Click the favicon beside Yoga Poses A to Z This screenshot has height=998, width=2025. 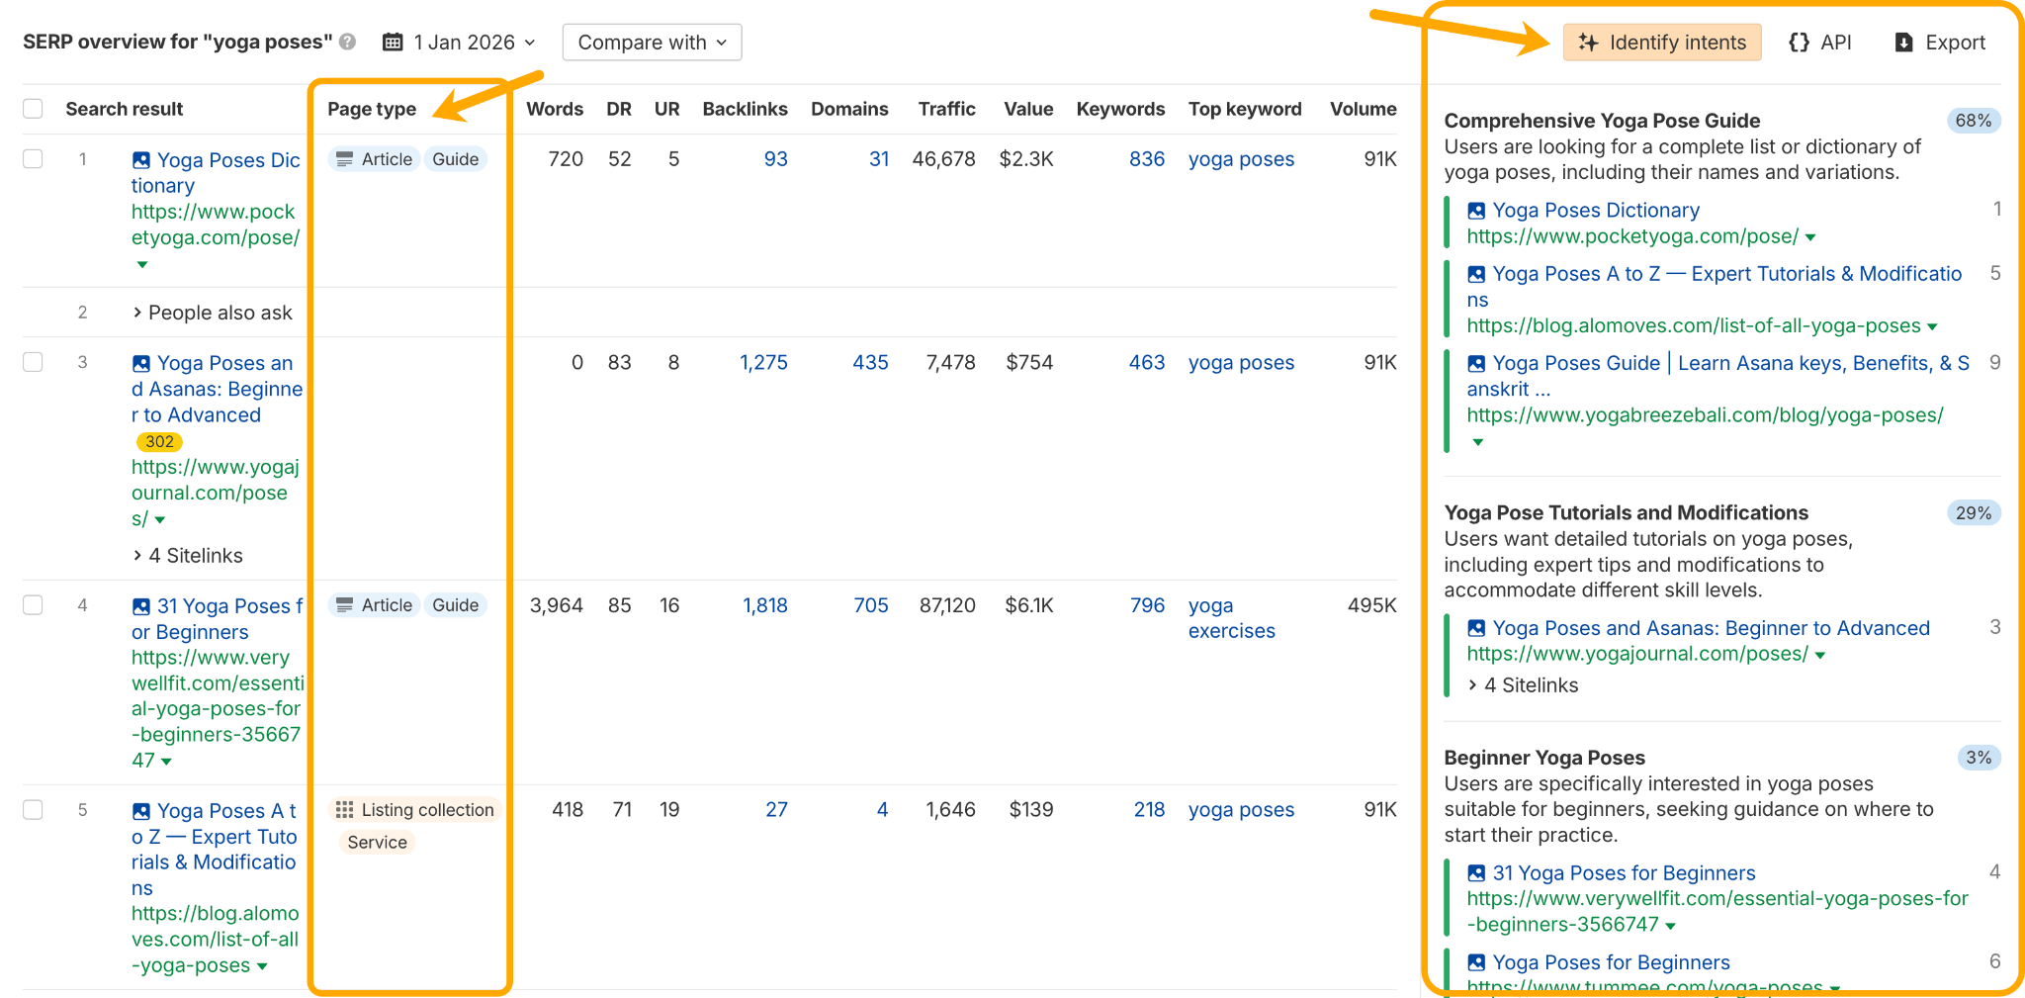(140, 810)
